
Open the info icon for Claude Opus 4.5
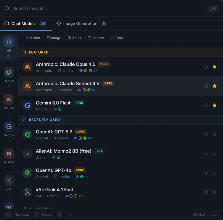point(206,67)
